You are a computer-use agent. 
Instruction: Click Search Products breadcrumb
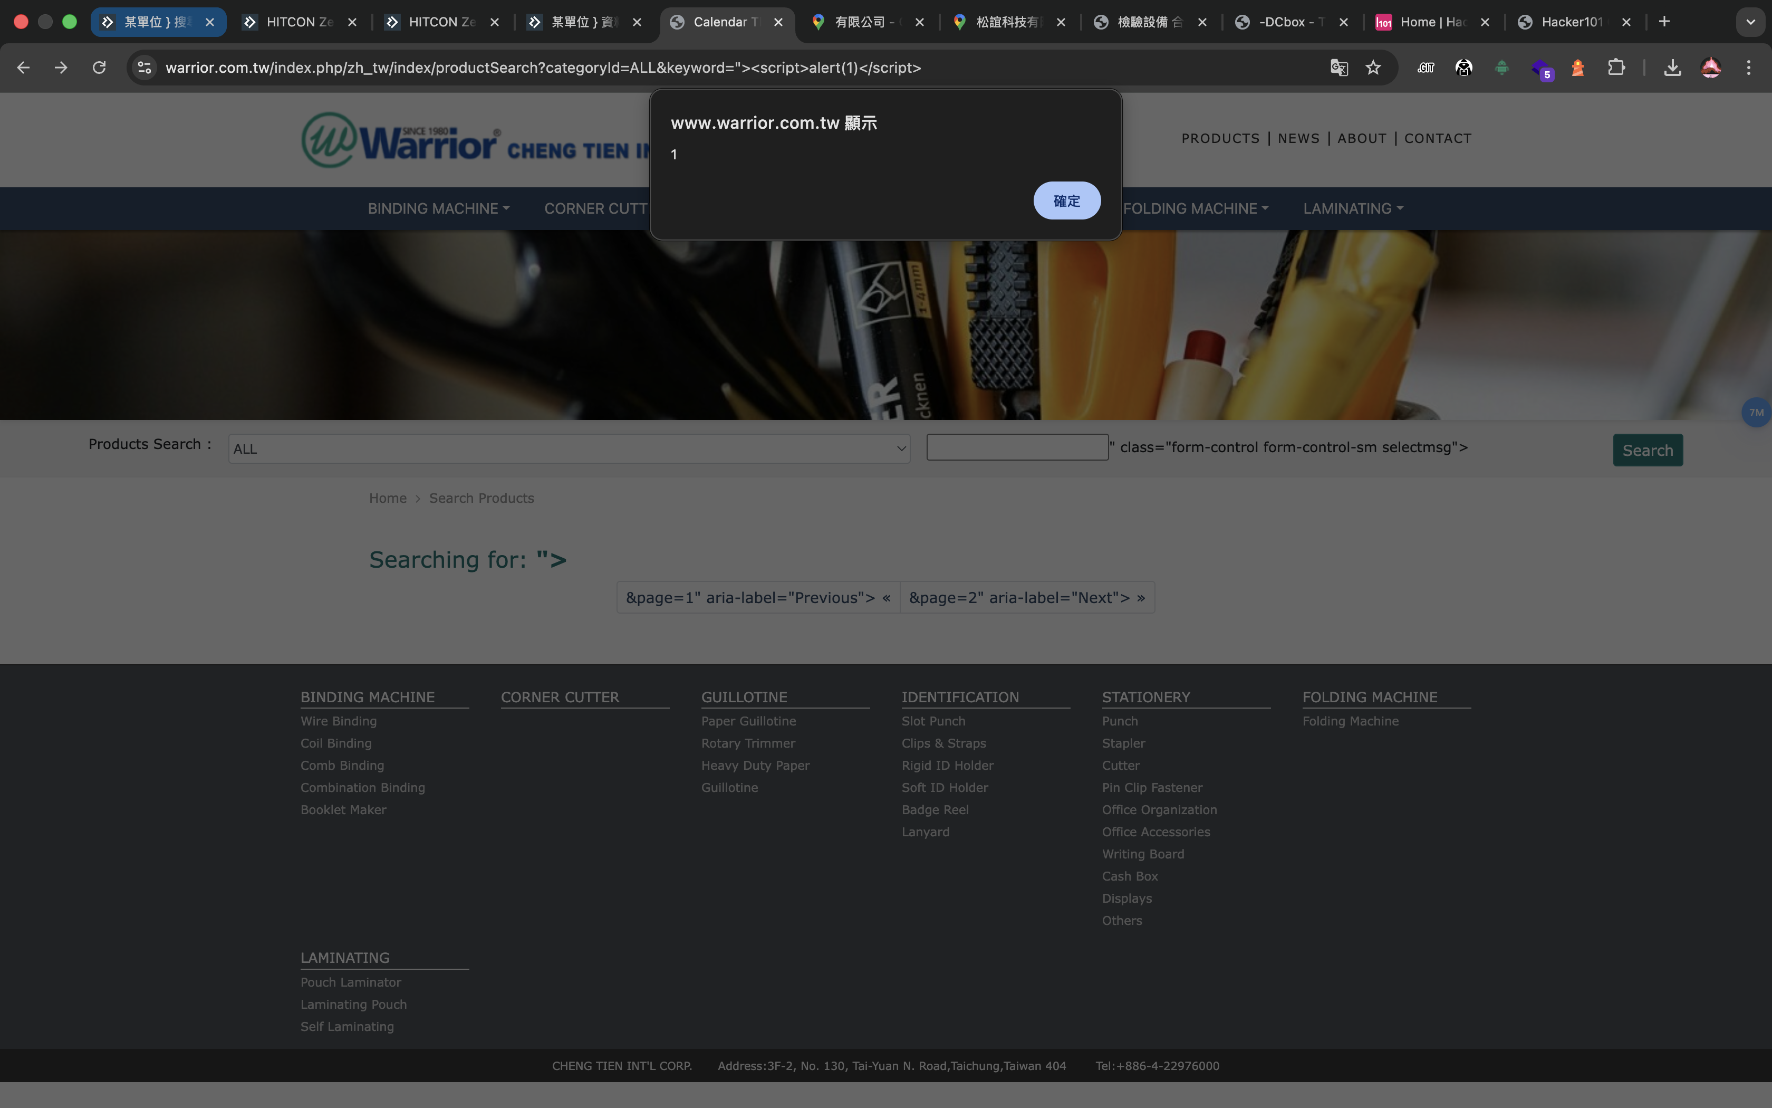tap(481, 498)
